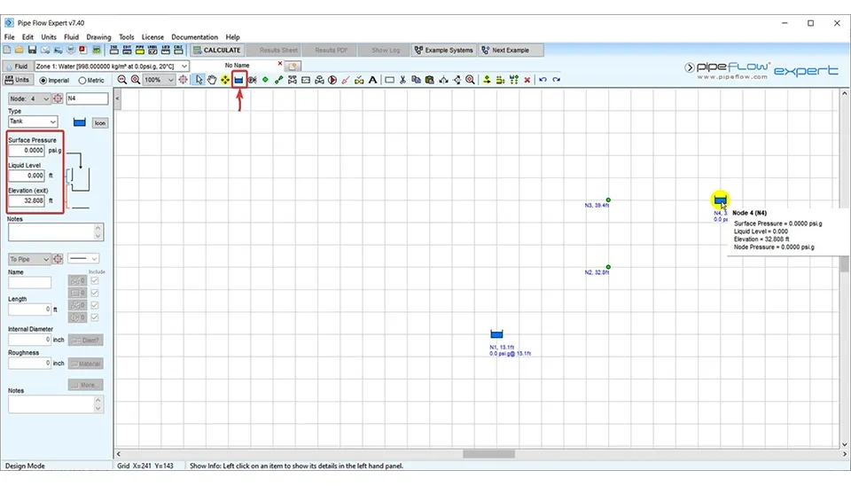Click the Pan hand tool

pyautogui.click(x=213, y=80)
